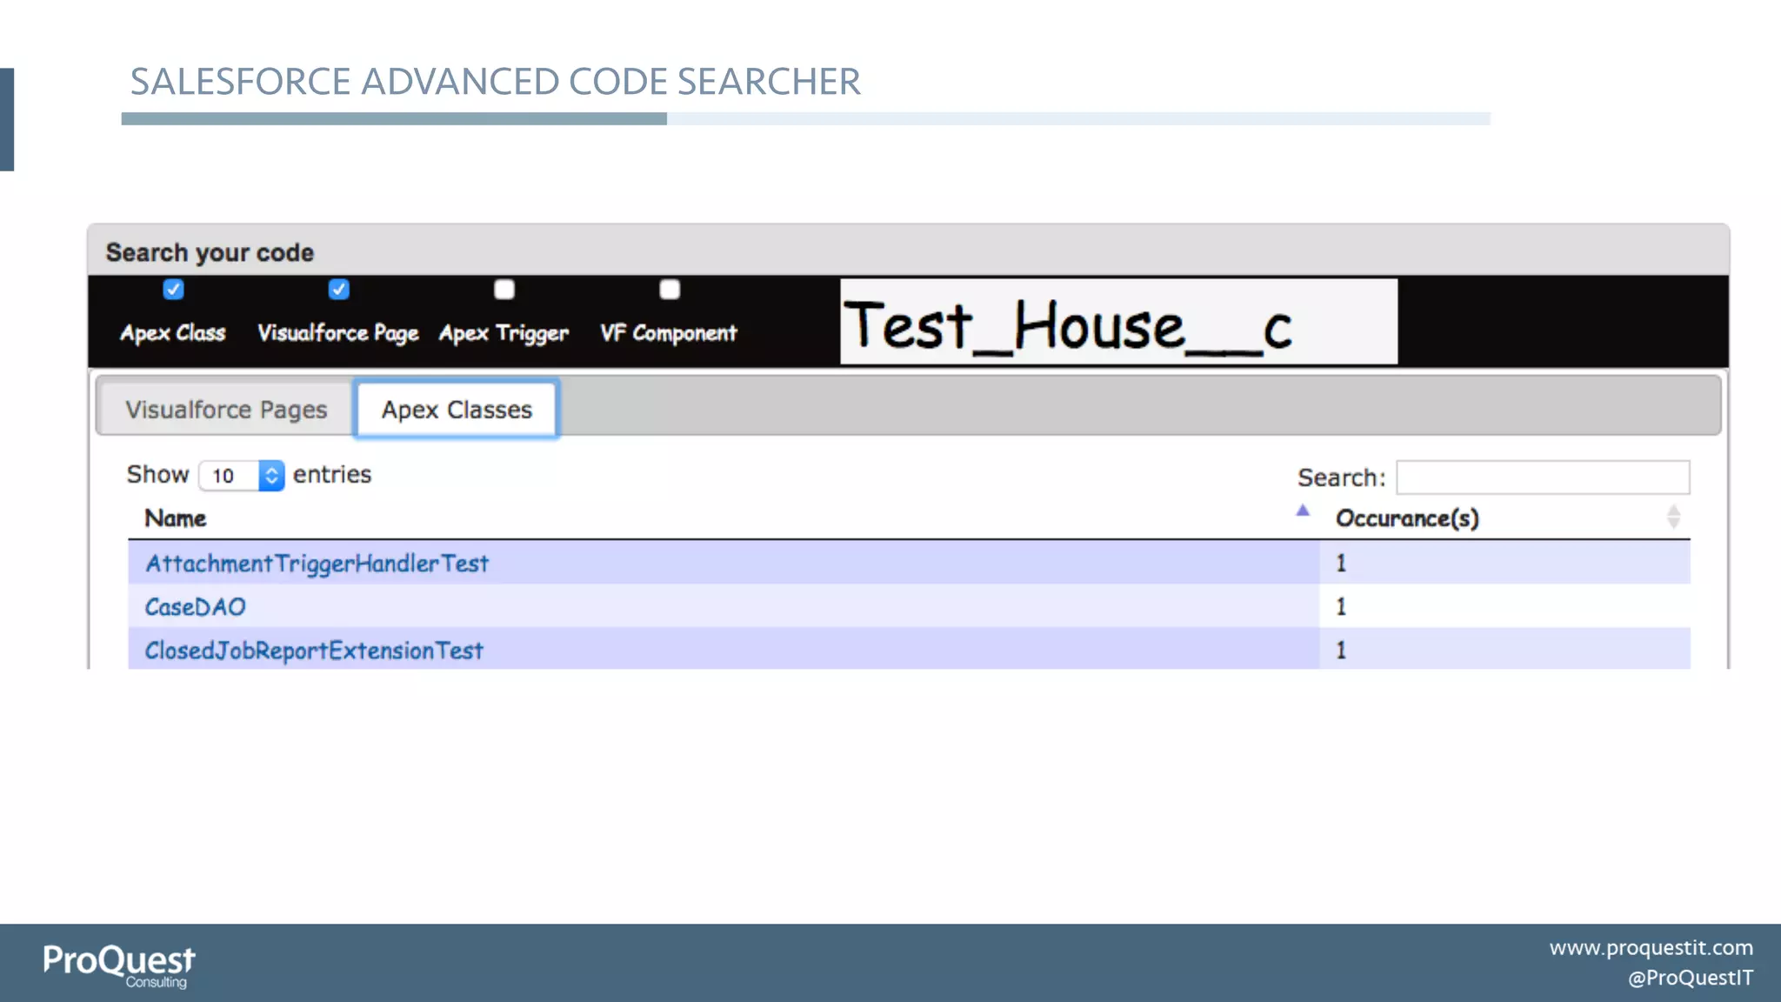The width and height of the screenshot is (1781, 1002).
Task: Sort by the Name column header
Action: [175, 518]
